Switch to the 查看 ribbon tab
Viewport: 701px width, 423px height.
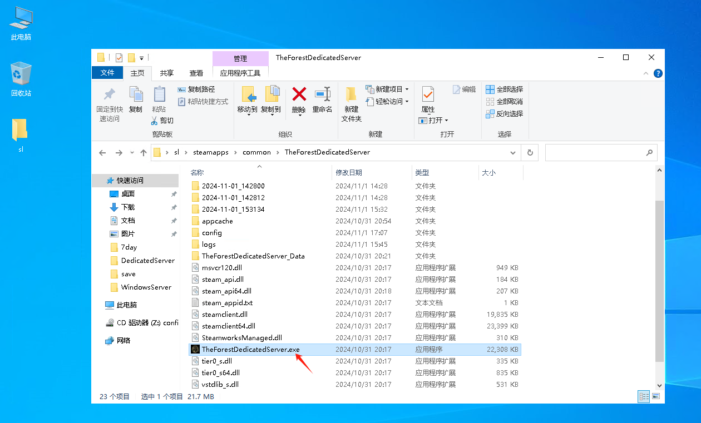click(196, 73)
